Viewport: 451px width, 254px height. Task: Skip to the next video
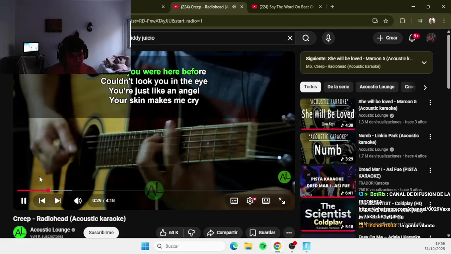58,201
